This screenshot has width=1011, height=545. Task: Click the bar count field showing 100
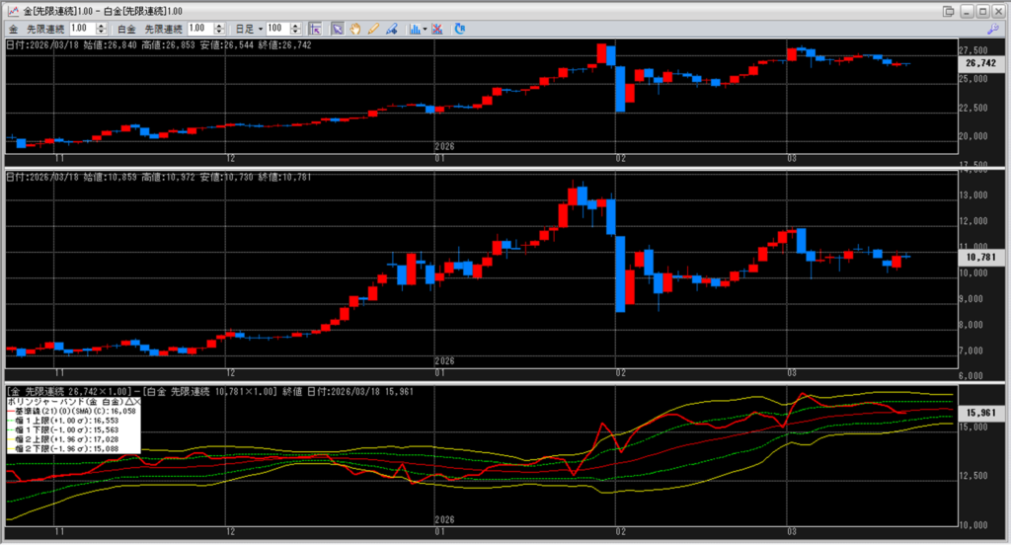point(276,29)
